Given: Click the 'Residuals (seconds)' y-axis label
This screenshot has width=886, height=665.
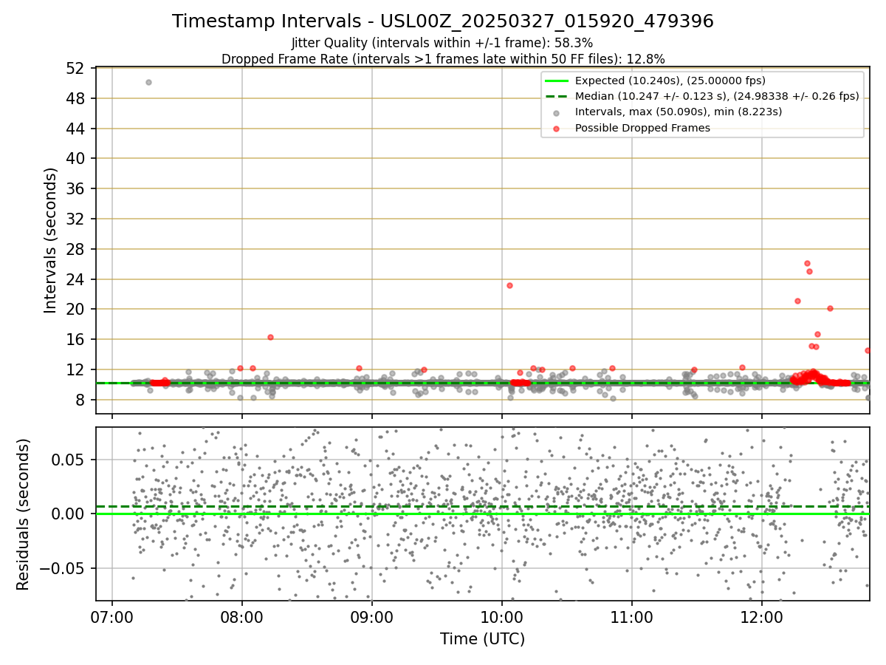Looking at the screenshot, I should pos(24,514).
